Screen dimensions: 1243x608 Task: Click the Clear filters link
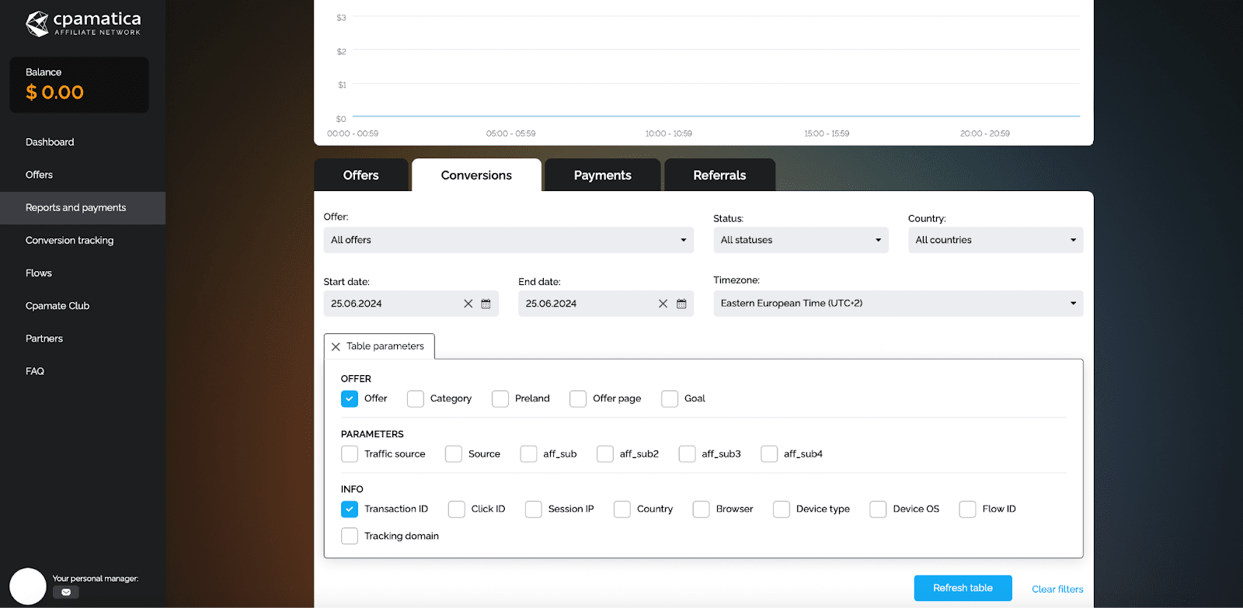tap(1057, 589)
